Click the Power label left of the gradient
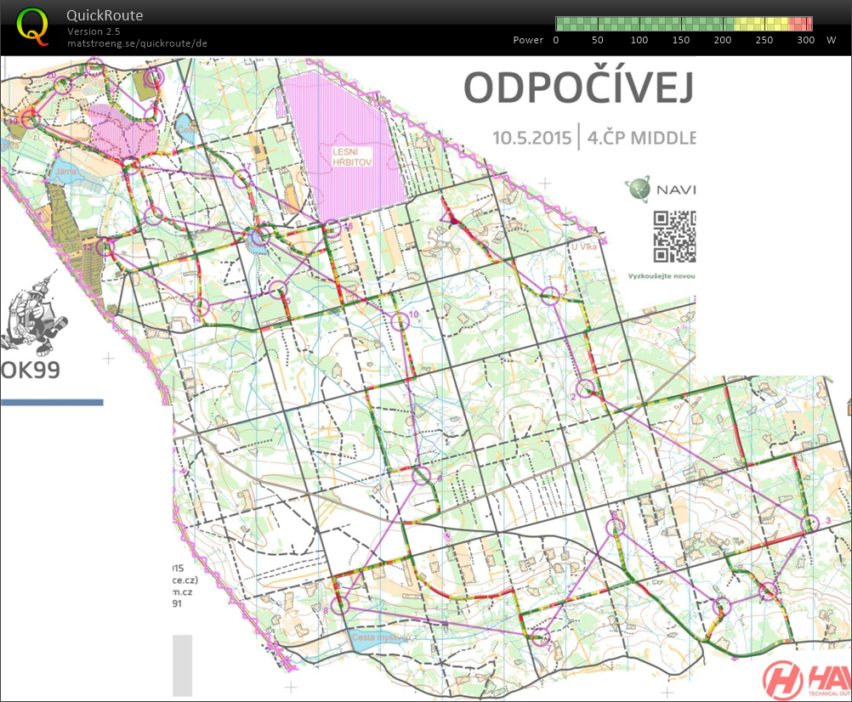The height and width of the screenshot is (702, 852). (x=528, y=39)
